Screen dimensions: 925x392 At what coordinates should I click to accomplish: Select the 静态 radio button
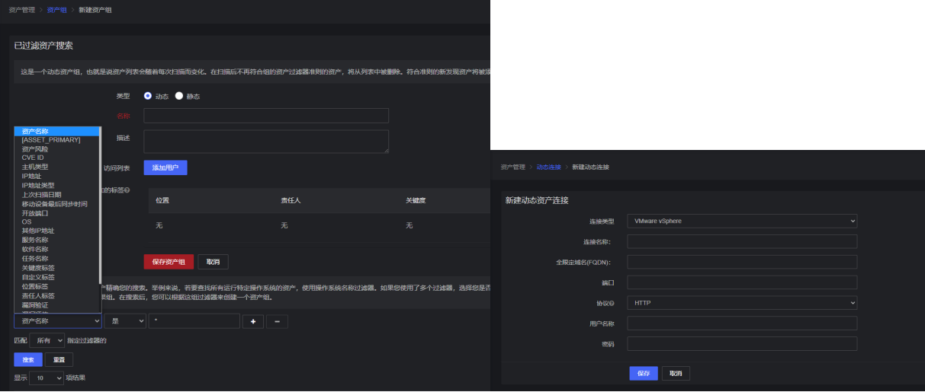(x=179, y=97)
